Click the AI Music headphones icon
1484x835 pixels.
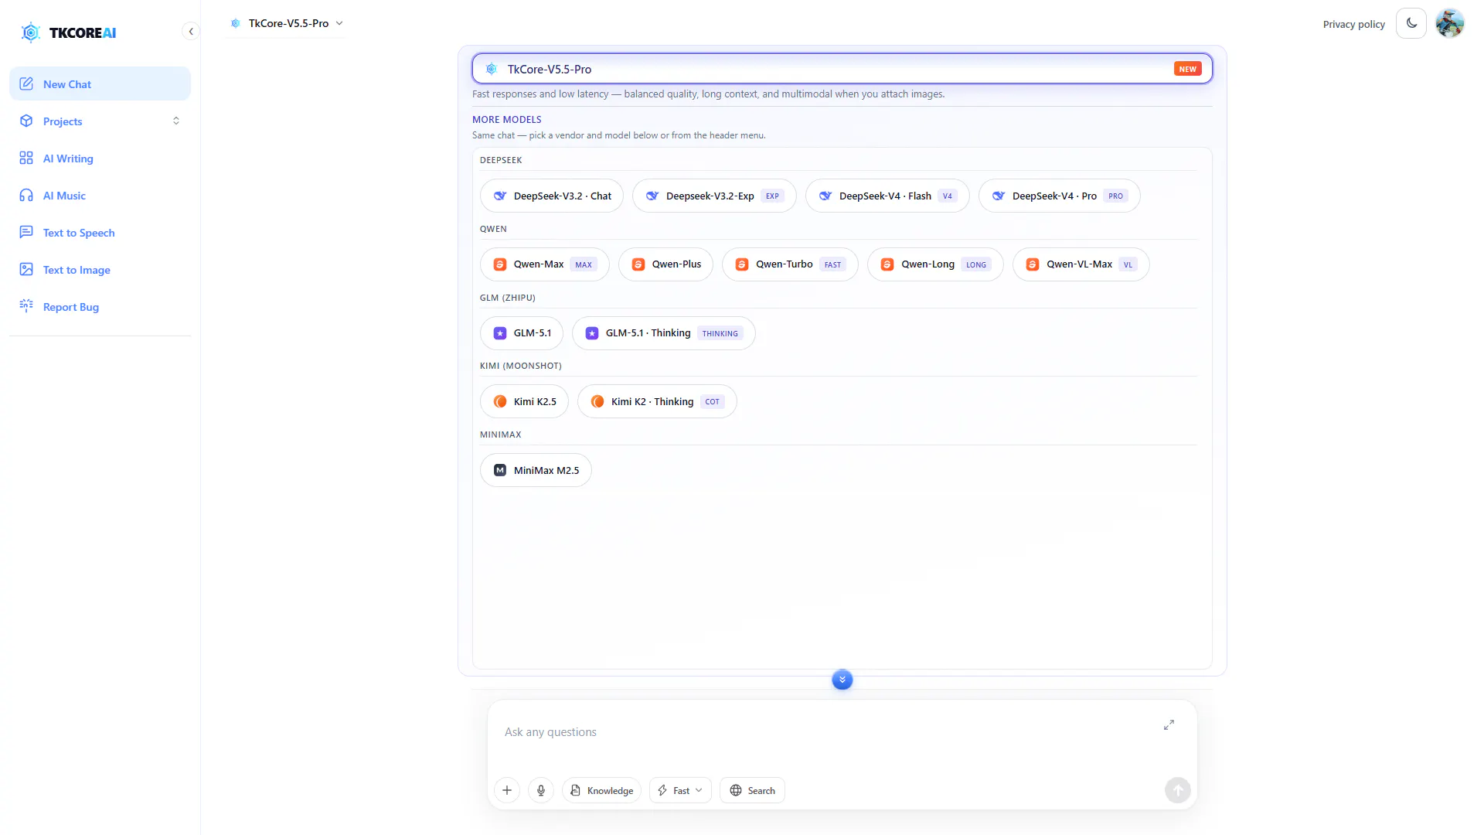click(x=26, y=195)
